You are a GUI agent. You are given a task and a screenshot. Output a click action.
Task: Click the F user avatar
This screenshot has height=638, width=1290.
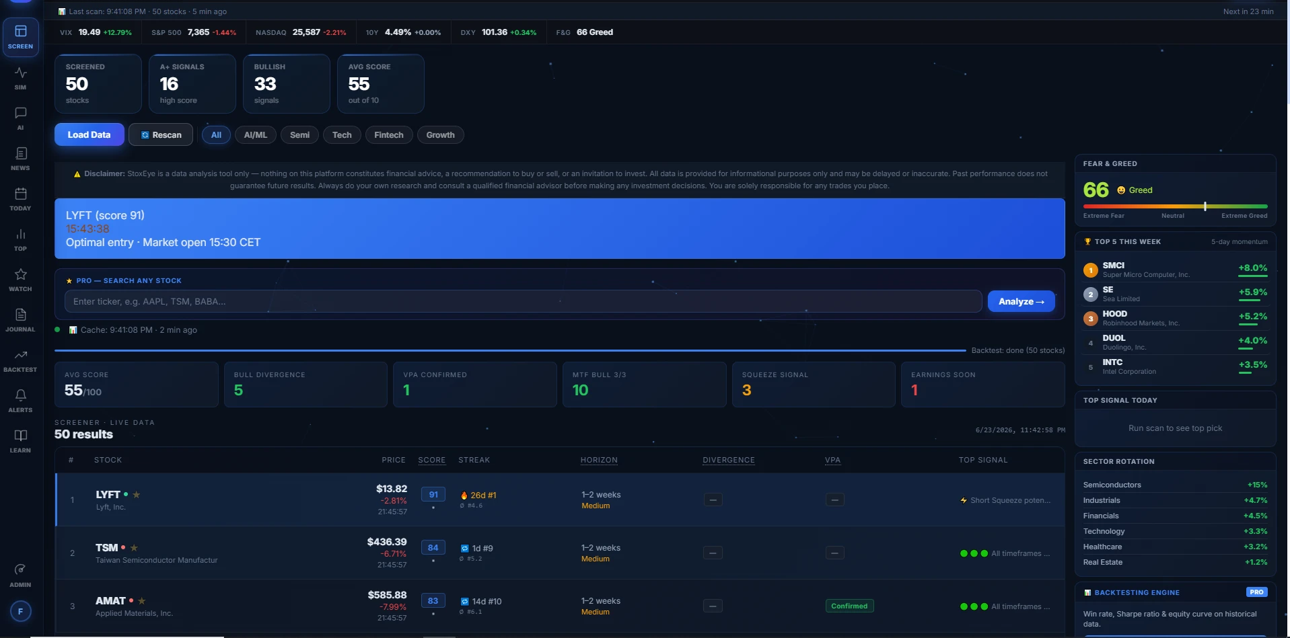point(20,611)
